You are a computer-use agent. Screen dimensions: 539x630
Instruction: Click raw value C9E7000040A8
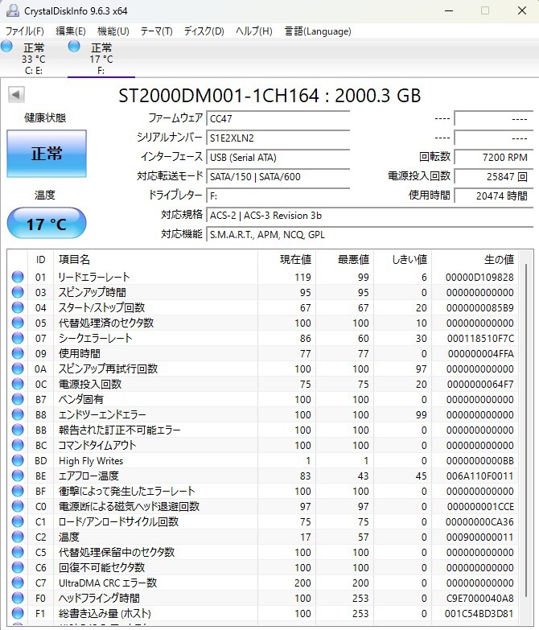[x=479, y=598]
